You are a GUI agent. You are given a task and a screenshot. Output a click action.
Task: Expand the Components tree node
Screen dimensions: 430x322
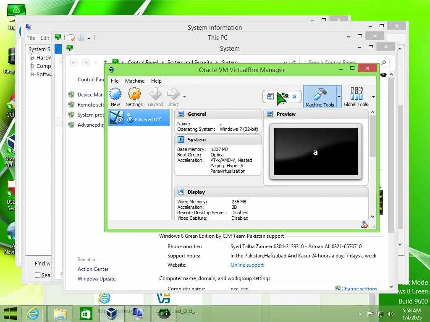click(32, 66)
